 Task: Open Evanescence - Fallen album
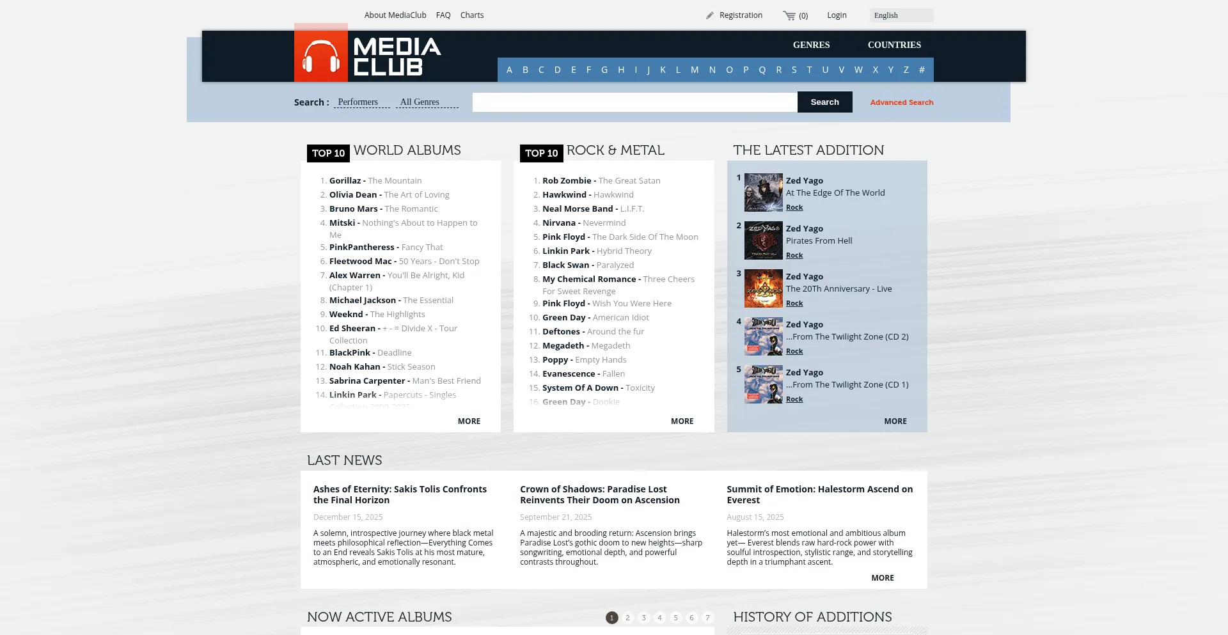(584, 374)
